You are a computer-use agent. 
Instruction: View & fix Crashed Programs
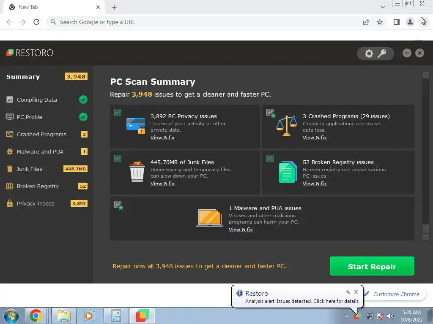(x=315, y=138)
